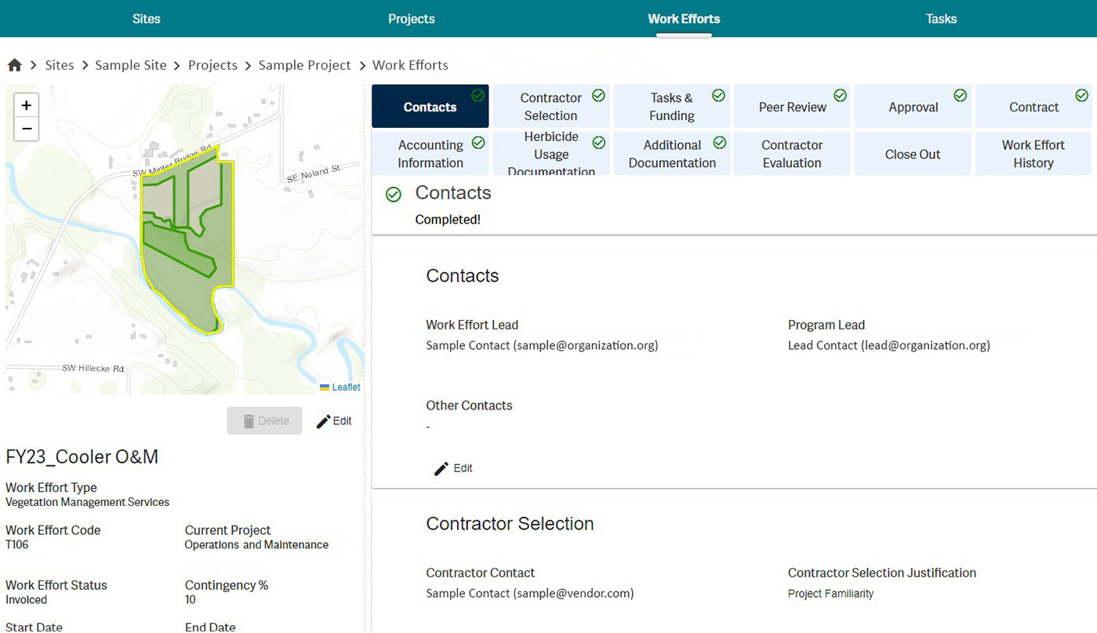Zoom out on the map
Viewport: 1097px width, 633px height.
[x=26, y=129]
